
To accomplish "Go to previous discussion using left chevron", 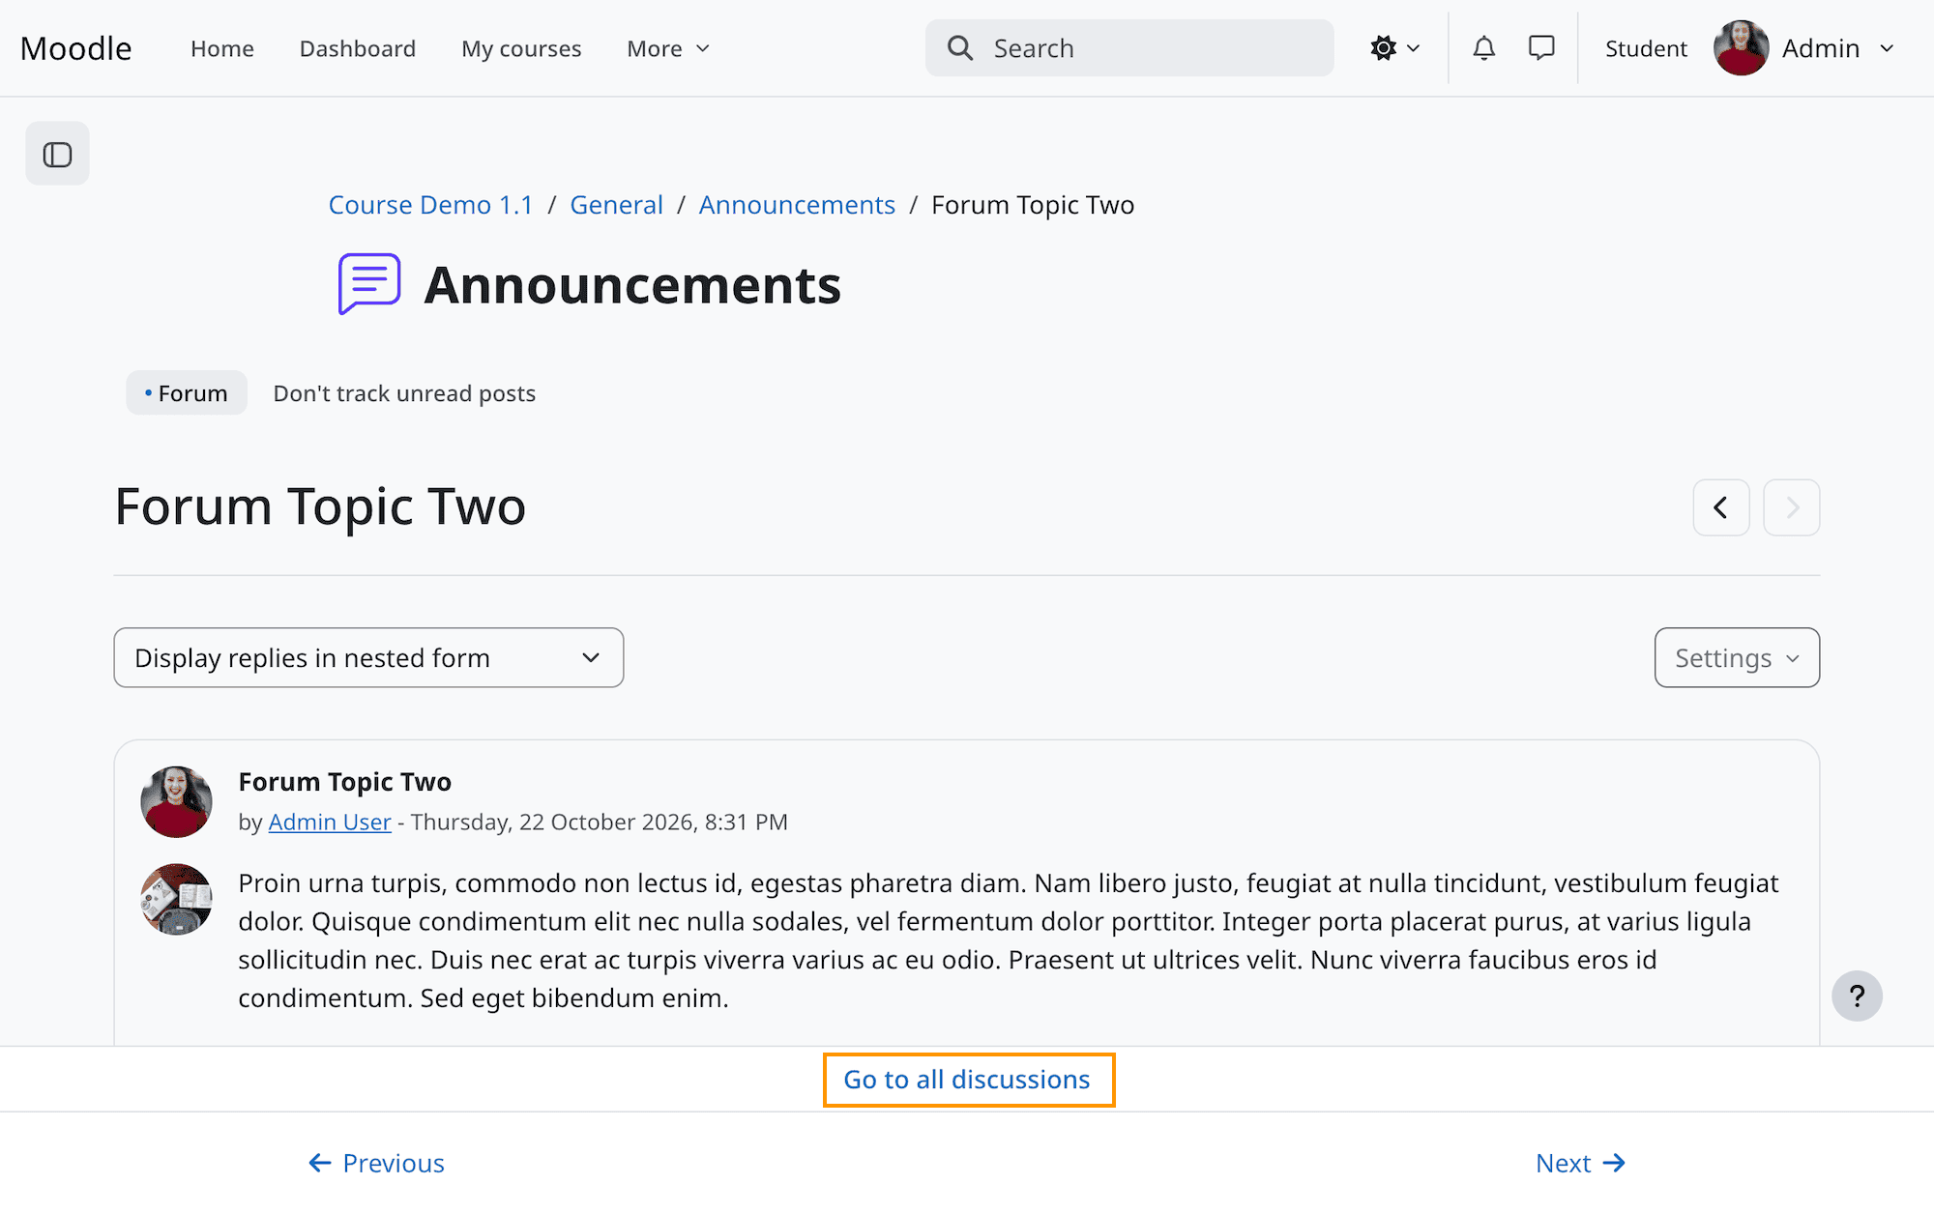I will tap(1721, 507).
